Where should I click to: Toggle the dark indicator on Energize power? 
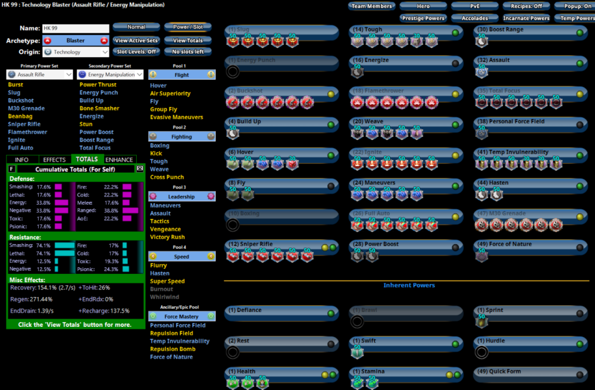455,63
